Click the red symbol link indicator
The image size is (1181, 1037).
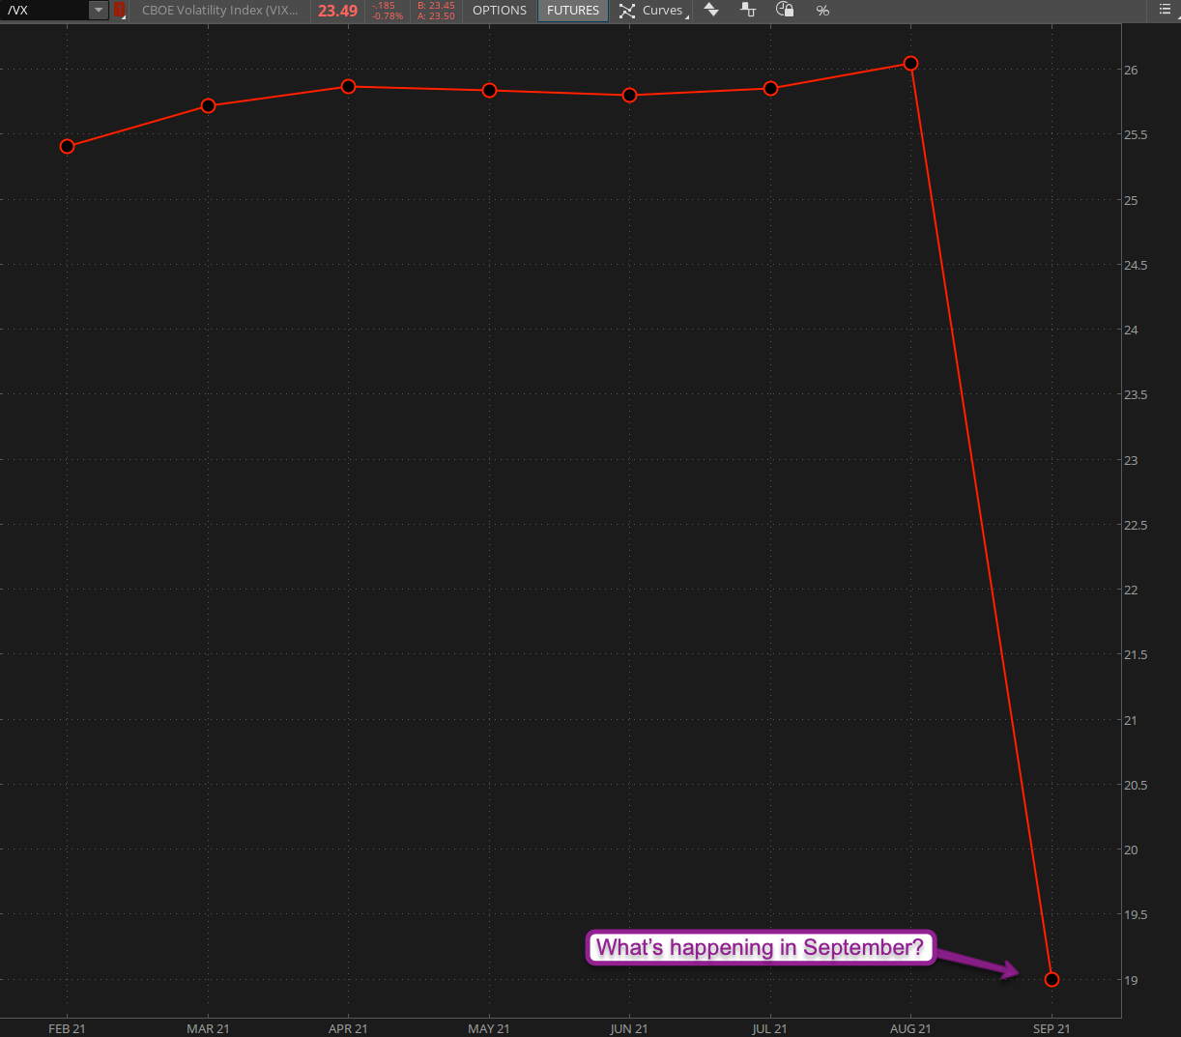tap(120, 11)
